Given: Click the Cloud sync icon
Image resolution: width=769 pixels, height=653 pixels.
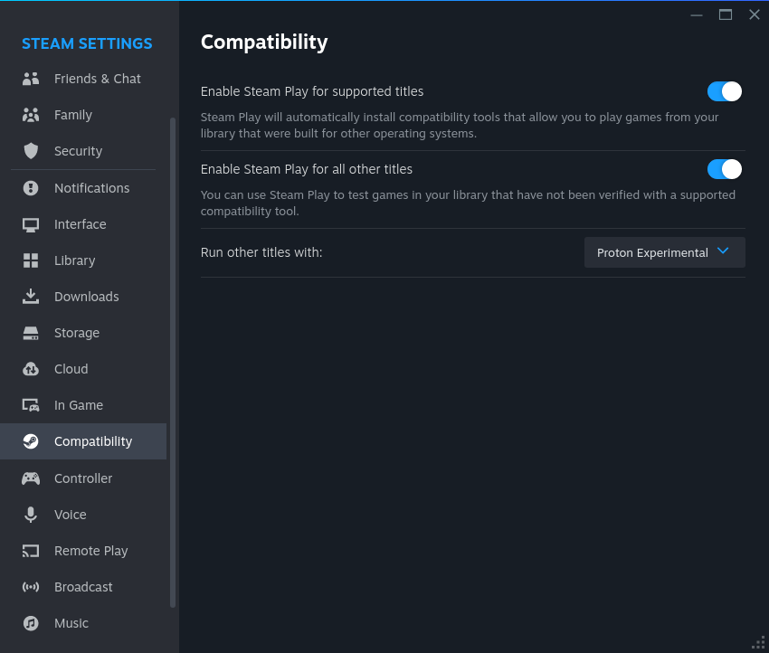Looking at the screenshot, I should tap(31, 369).
